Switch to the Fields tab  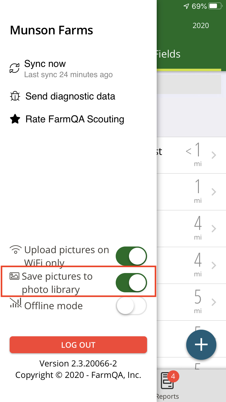(x=168, y=54)
